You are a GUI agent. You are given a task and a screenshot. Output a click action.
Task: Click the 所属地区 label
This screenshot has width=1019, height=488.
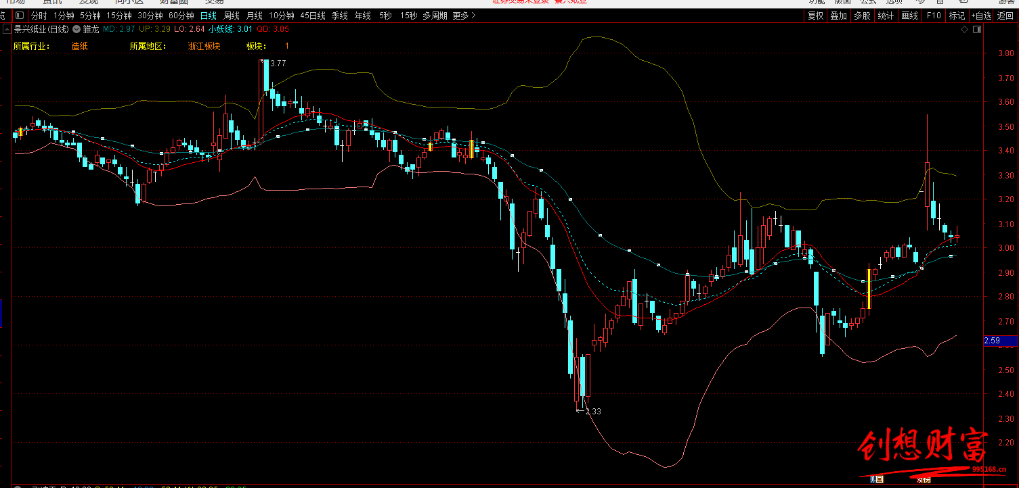148,46
